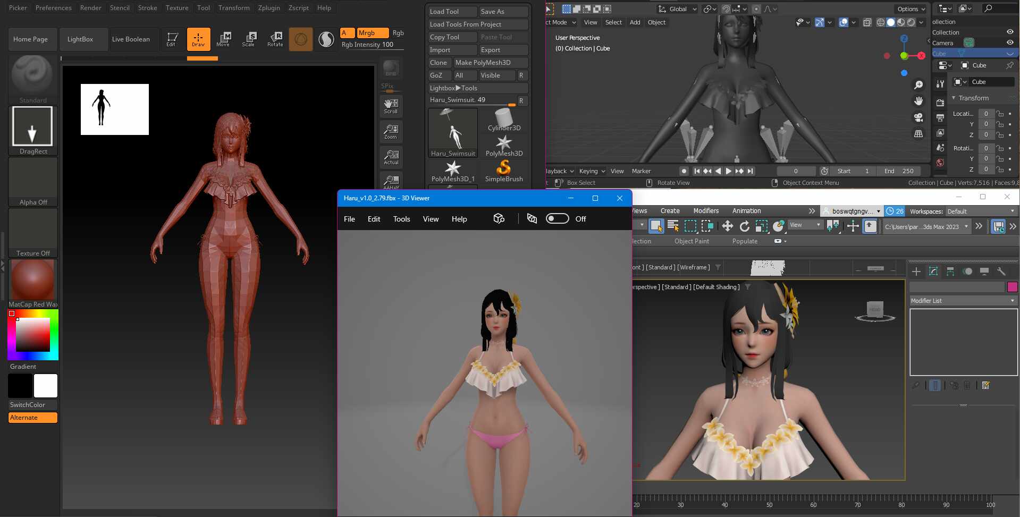Pick a color in the ZBrush color picker

pyautogui.click(x=33, y=335)
